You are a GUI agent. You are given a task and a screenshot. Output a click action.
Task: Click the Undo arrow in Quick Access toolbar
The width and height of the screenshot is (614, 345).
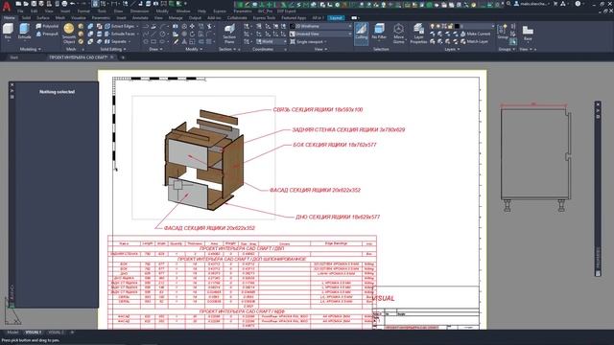tap(73, 4)
